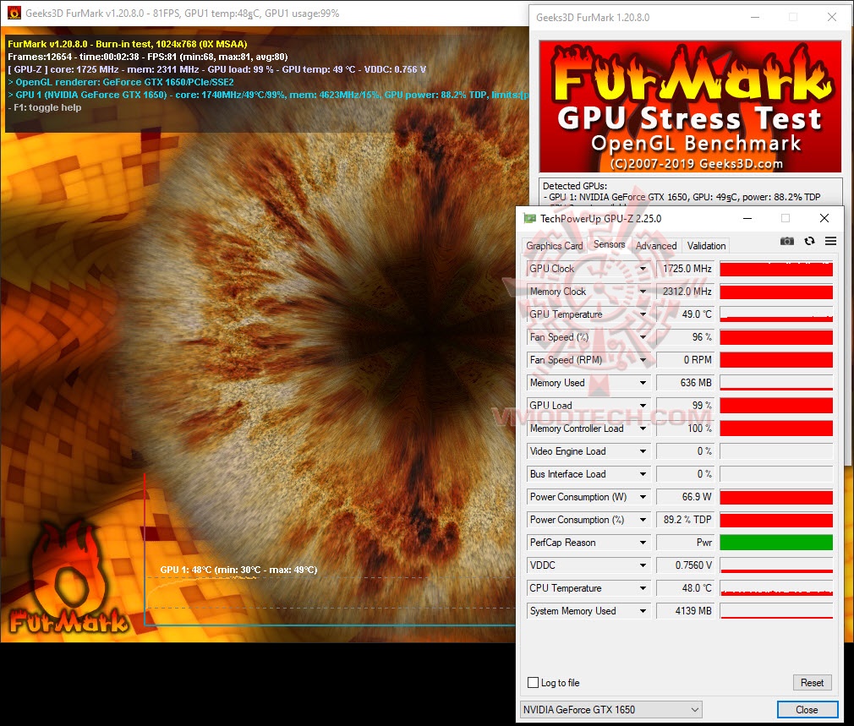Open the CPU Temperature sensor dropdown
The height and width of the screenshot is (726, 854).
(643, 589)
